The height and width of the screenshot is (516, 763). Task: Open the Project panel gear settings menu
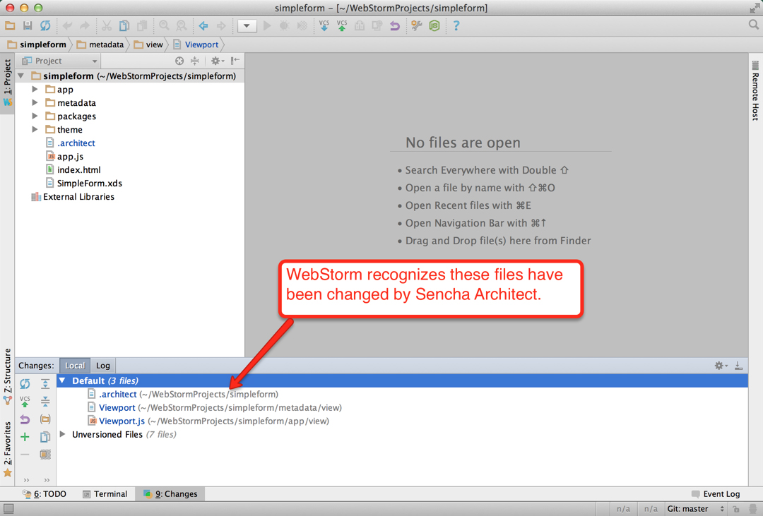click(217, 61)
